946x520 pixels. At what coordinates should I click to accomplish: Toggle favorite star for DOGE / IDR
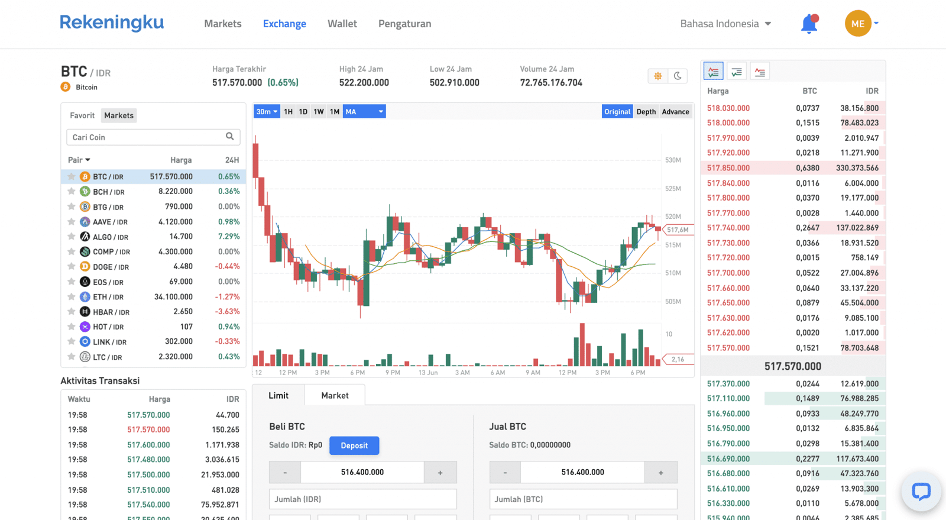[x=72, y=266]
